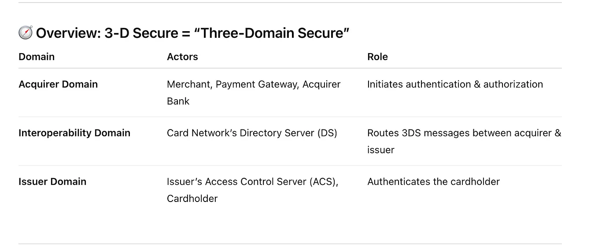Image resolution: width=598 pixels, height=245 pixels.
Task: Click Authenticates the cardholder text
Action: pyautogui.click(x=433, y=182)
